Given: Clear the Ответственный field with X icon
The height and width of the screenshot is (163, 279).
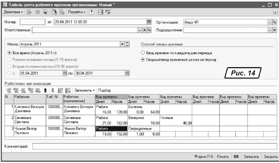Looking at the screenshot, I should (x=144, y=30).
